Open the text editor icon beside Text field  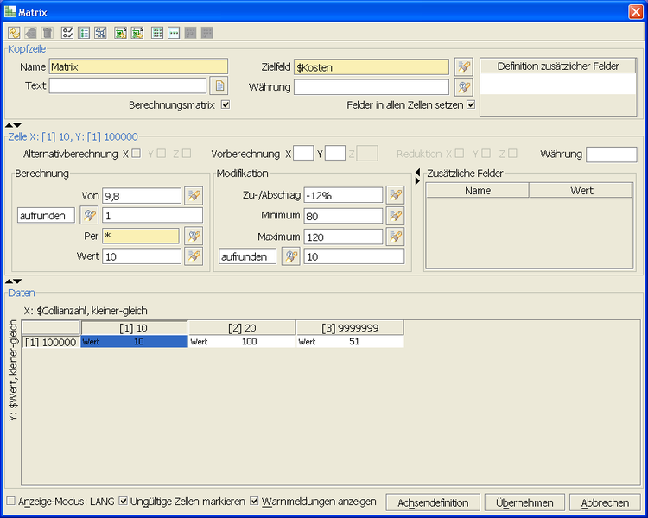click(219, 85)
